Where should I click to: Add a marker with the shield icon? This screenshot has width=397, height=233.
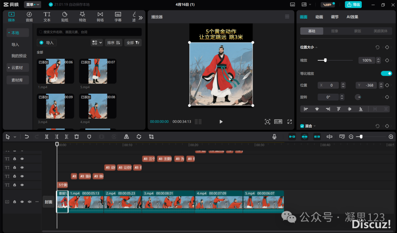(x=89, y=137)
